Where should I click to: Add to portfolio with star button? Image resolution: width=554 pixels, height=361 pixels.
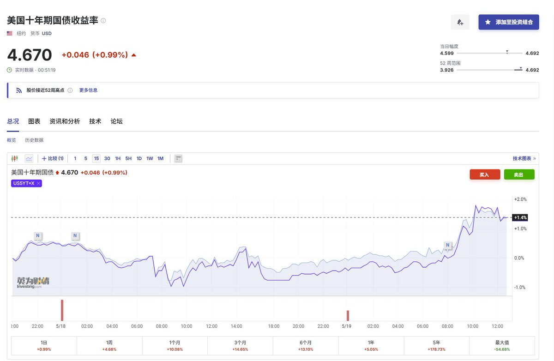[509, 22]
